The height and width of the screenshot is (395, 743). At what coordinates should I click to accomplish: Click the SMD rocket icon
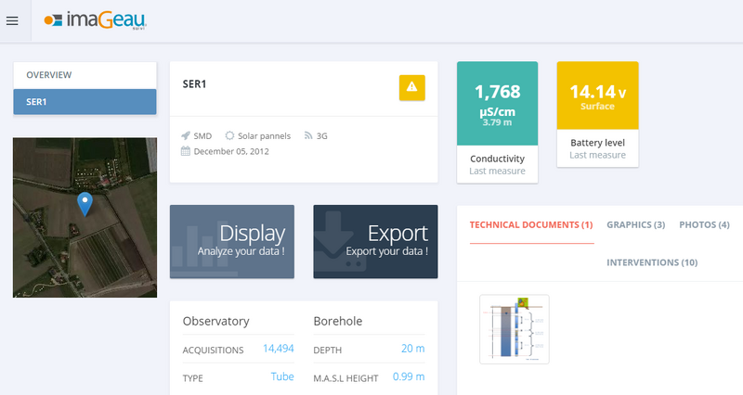click(186, 135)
